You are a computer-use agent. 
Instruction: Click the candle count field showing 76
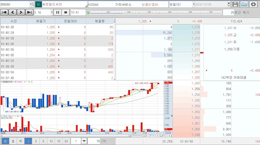94,141
